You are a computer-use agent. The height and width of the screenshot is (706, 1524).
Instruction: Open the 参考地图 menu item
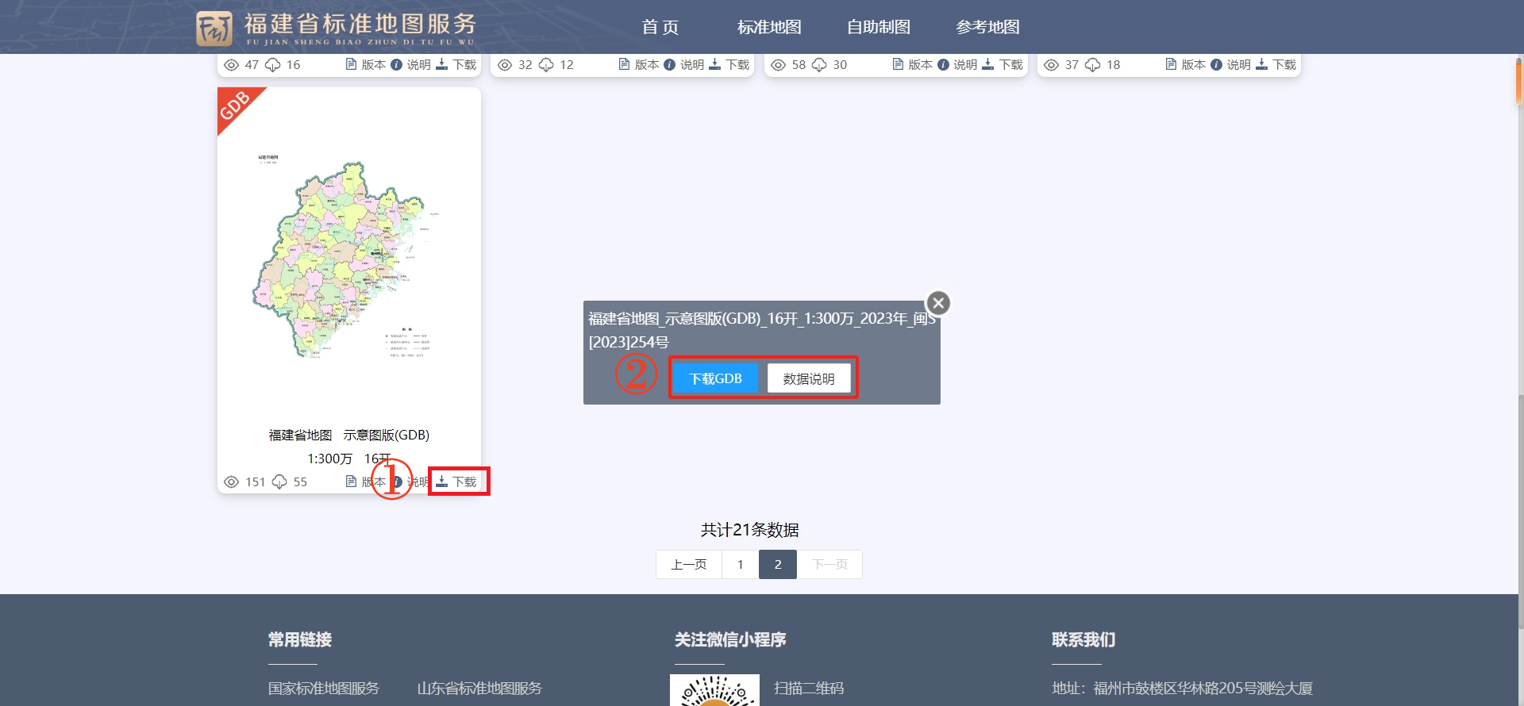(987, 27)
